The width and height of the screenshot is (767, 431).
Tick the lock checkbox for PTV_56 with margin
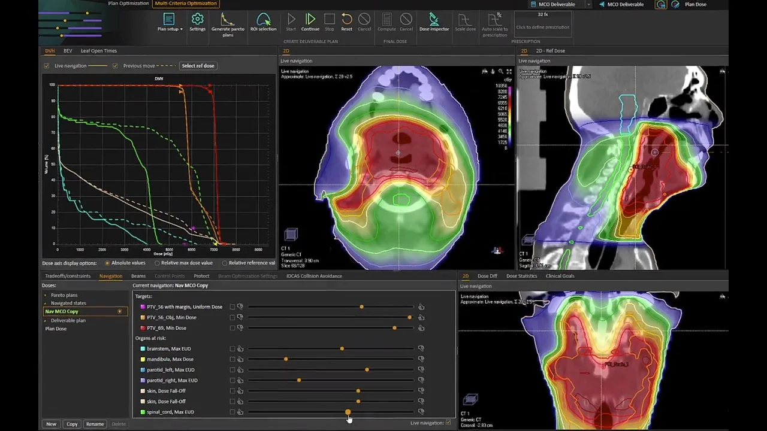coord(232,307)
